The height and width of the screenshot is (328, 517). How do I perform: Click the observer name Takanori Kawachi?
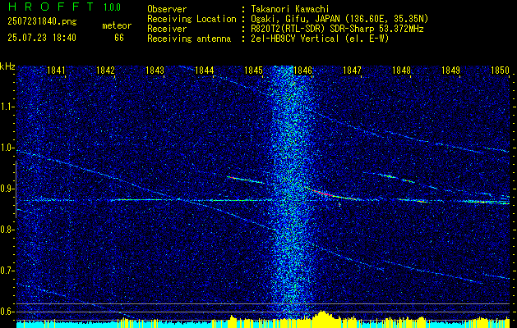click(289, 9)
